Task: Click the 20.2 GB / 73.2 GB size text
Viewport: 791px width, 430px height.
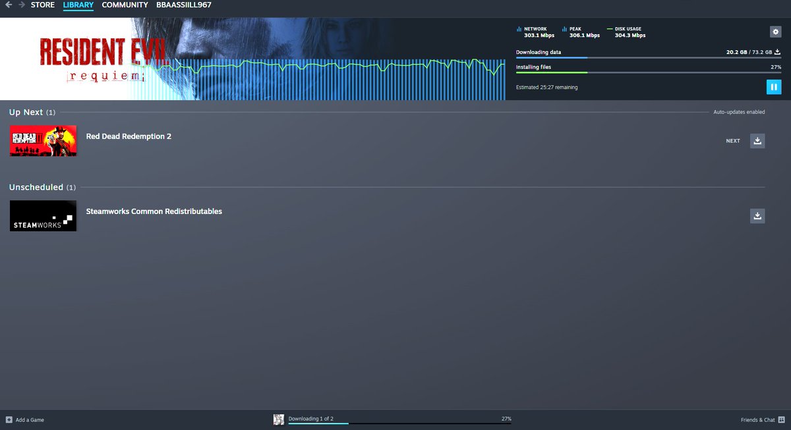Action: (749, 51)
